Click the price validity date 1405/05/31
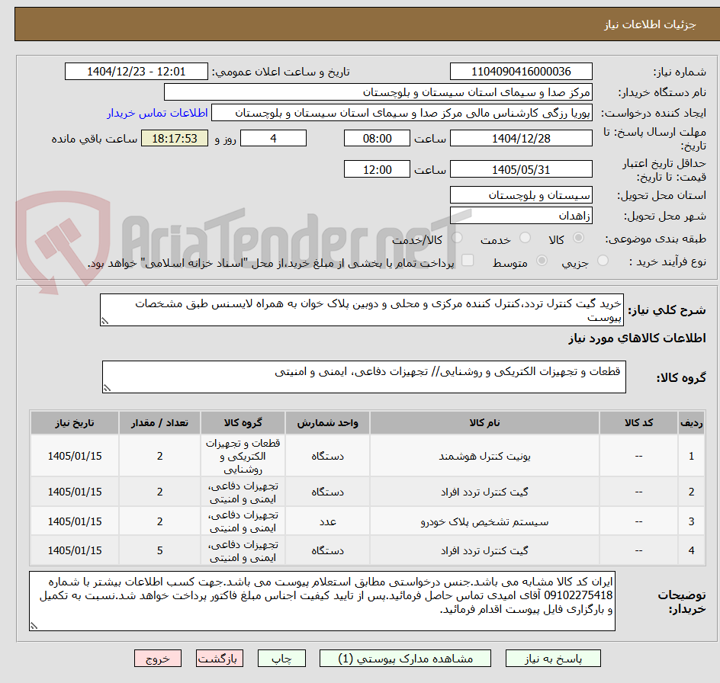This screenshot has width=720, height=683. pyautogui.click(x=521, y=169)
